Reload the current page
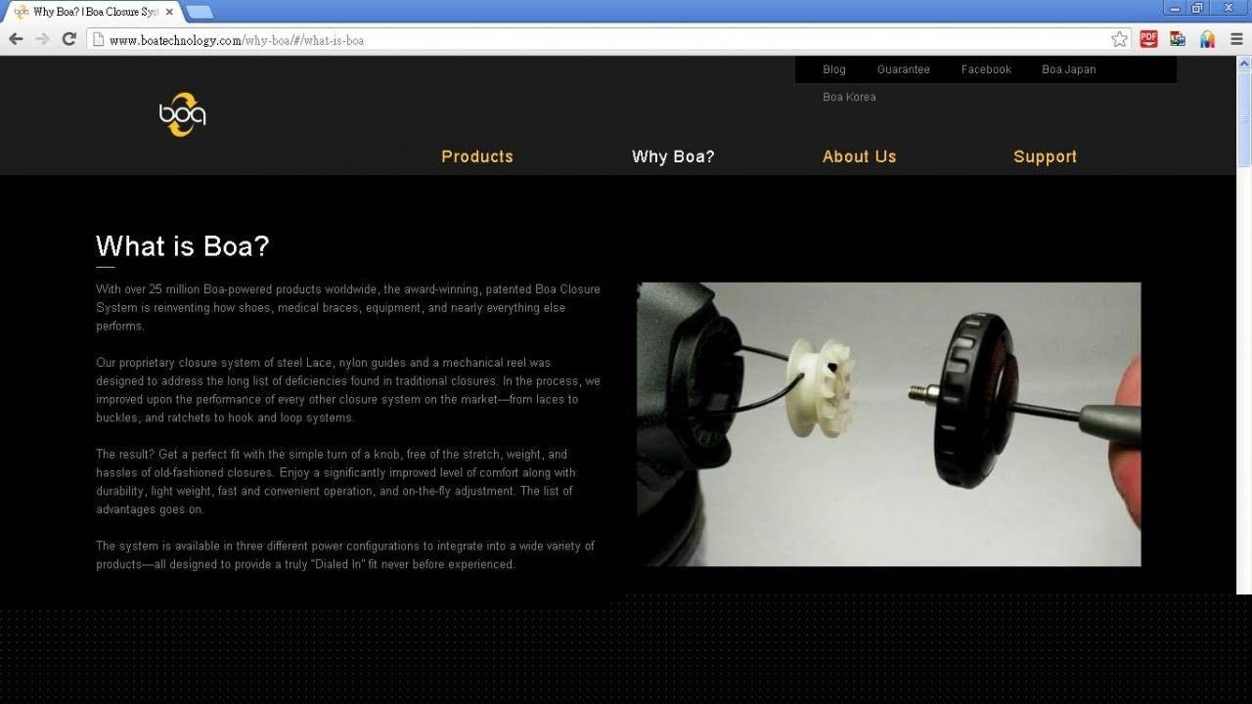 (x=68, y=39)
